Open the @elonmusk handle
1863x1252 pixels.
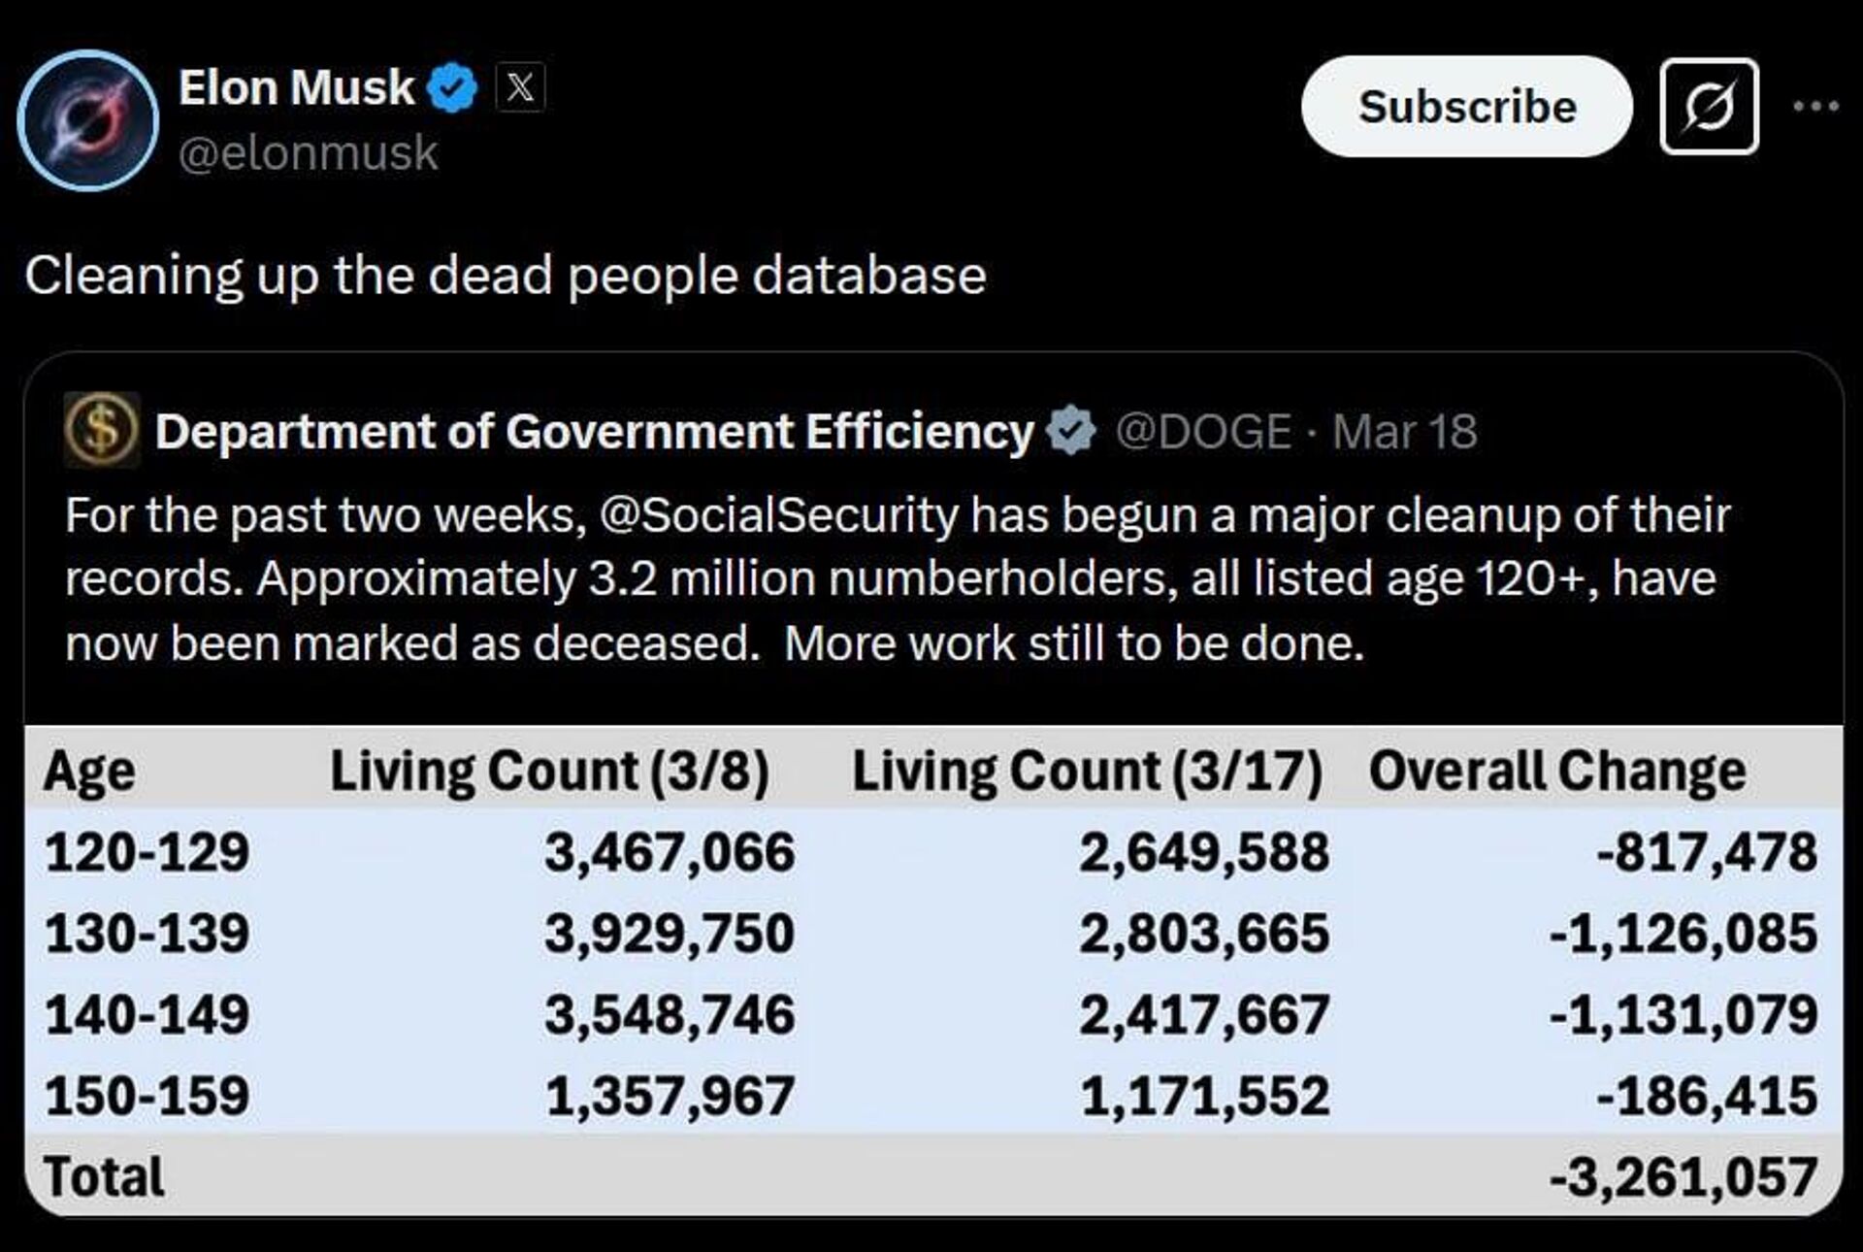coord(309,151)
